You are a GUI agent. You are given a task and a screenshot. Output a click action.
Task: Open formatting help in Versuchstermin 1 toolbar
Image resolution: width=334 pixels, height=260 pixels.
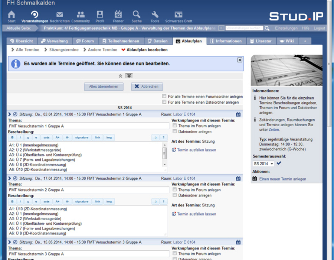point(164,137)
